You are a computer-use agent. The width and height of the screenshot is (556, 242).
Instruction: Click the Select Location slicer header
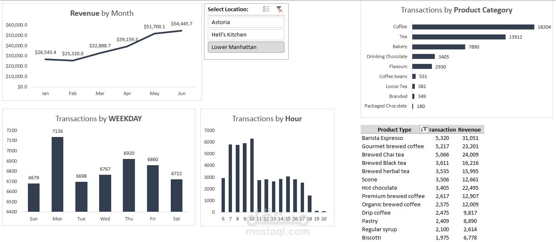(228, 9)
